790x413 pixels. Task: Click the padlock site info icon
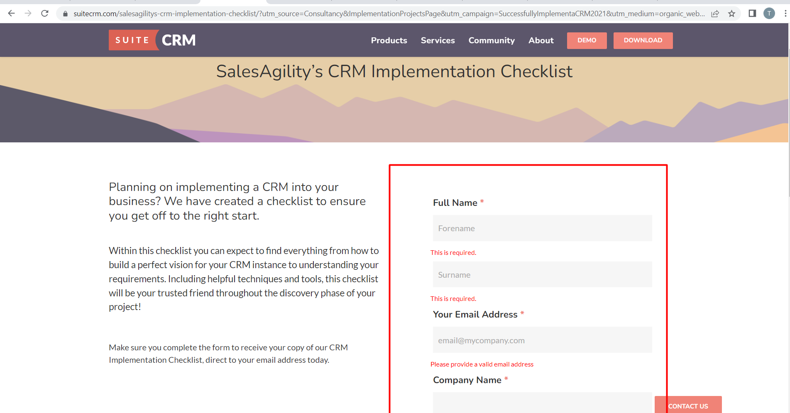click(x=65, y=14)
